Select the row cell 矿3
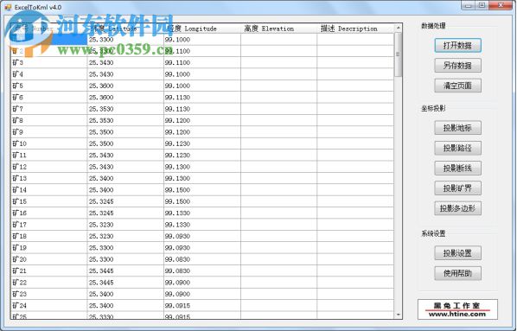Screen dimensions: 517x331 point(49,62)
